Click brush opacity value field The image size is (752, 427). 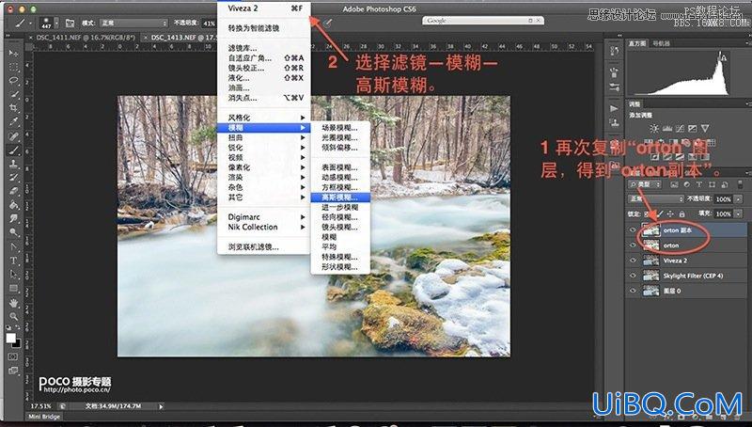click(x=209, y=23)
